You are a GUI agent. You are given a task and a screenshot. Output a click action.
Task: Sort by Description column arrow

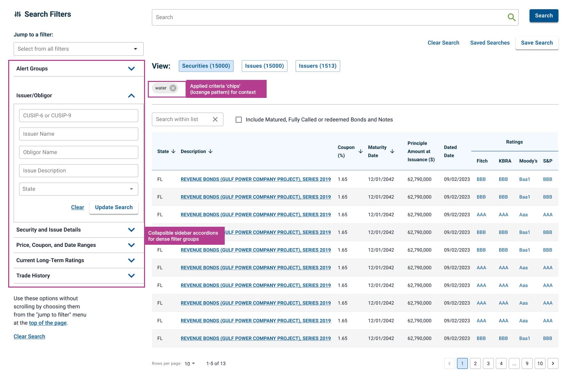[x=210, y=151]
